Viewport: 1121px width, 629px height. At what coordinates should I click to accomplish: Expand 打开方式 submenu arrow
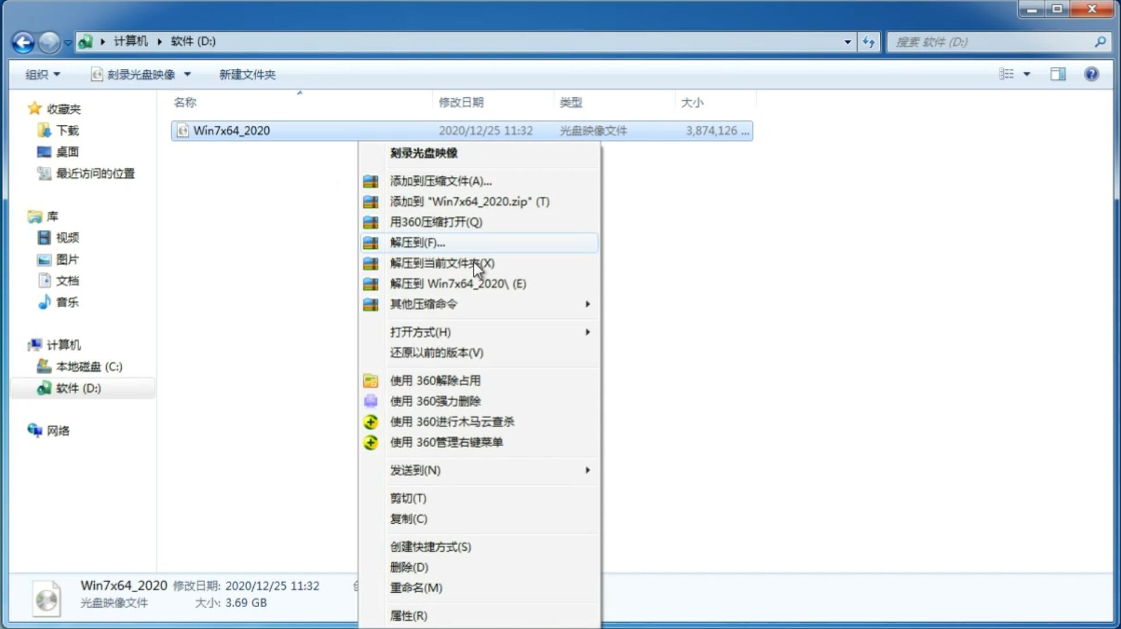pyautogui.click(x=587, y=331)
